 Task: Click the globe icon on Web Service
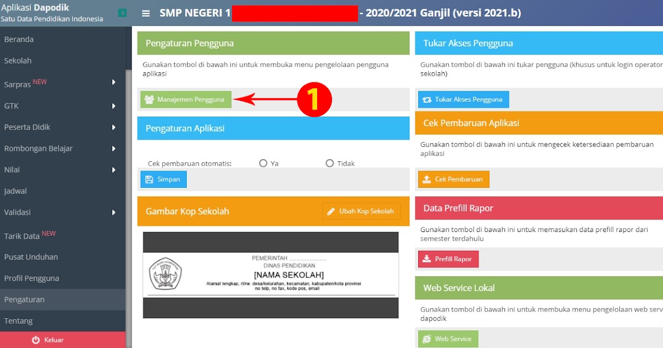(427, 339)
